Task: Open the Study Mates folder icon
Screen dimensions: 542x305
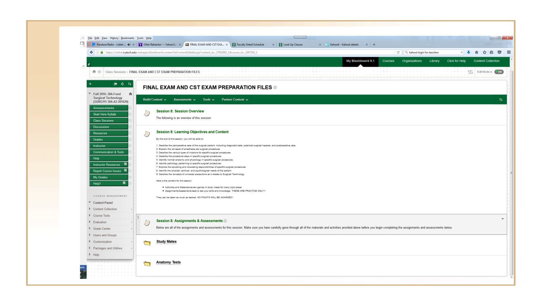Action: click(147, 243)
